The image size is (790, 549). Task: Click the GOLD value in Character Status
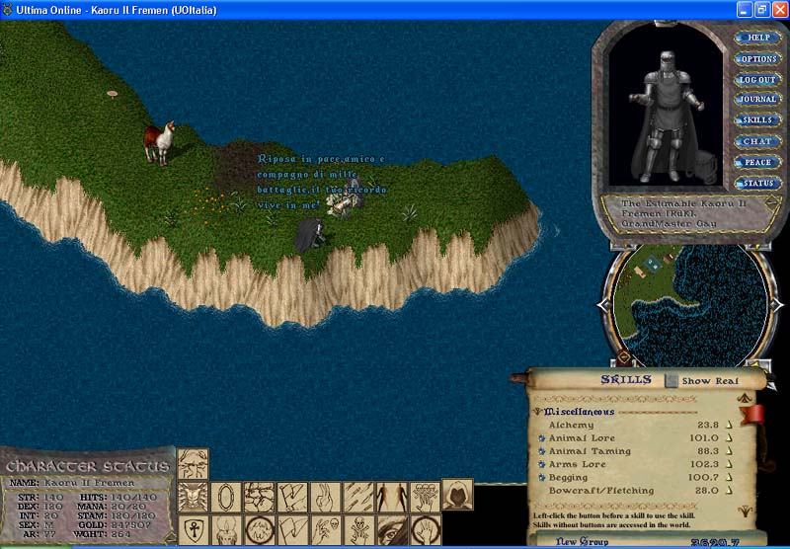[132, 525]
